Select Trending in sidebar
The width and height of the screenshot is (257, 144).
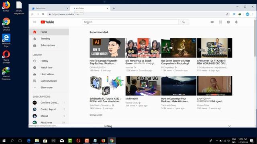(49, 39)
